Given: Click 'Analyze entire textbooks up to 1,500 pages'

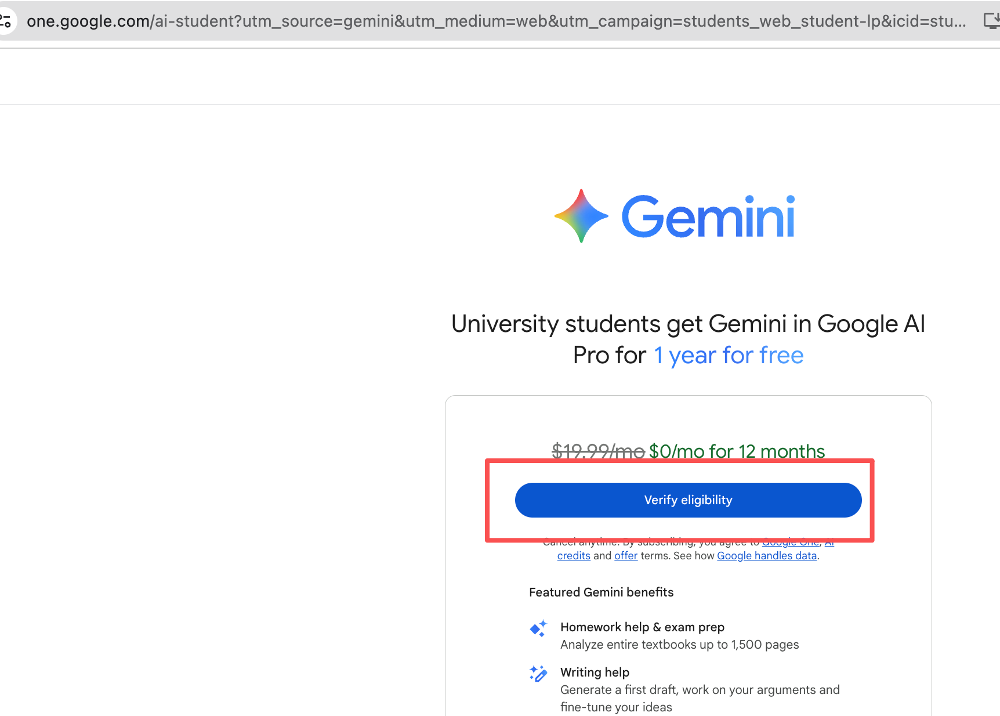Looking at the screenshot, I should [x=679, y=645].
